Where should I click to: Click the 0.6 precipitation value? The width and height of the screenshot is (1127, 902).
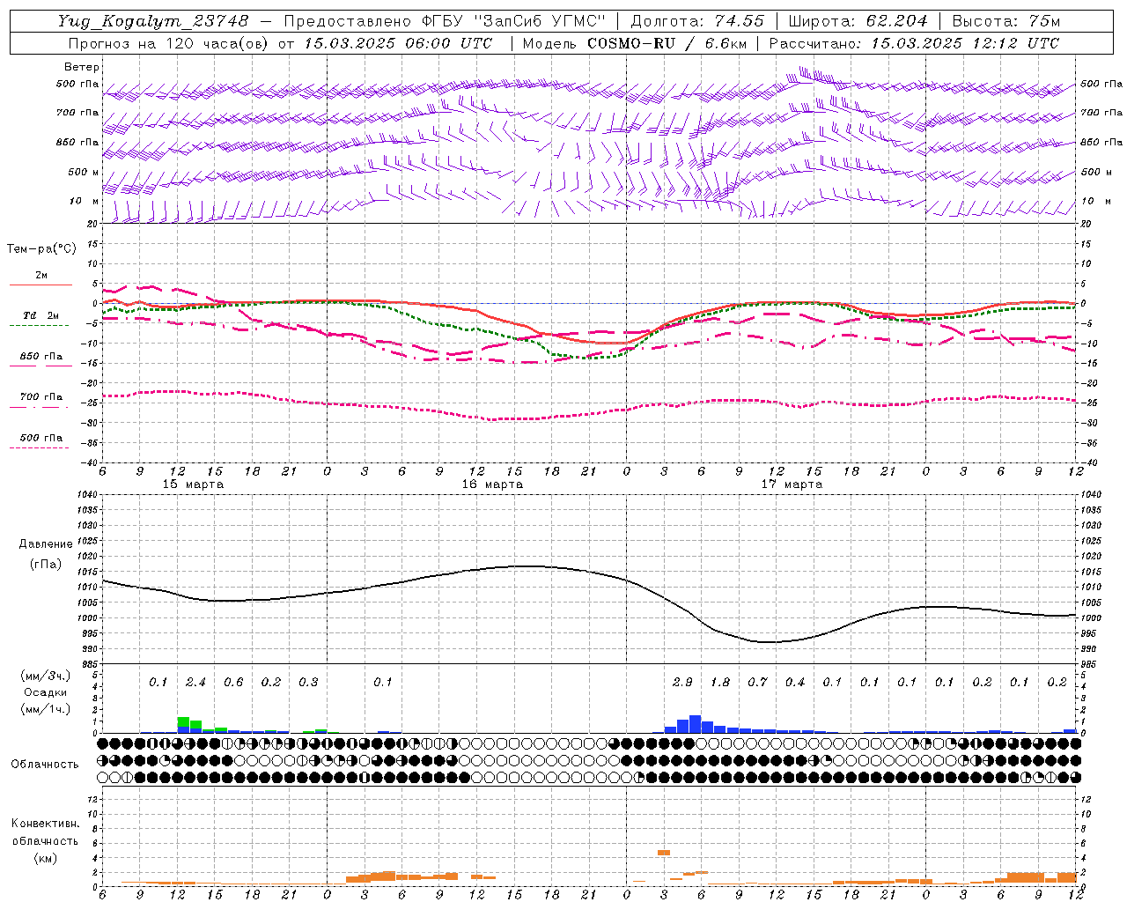pos(233,682)
